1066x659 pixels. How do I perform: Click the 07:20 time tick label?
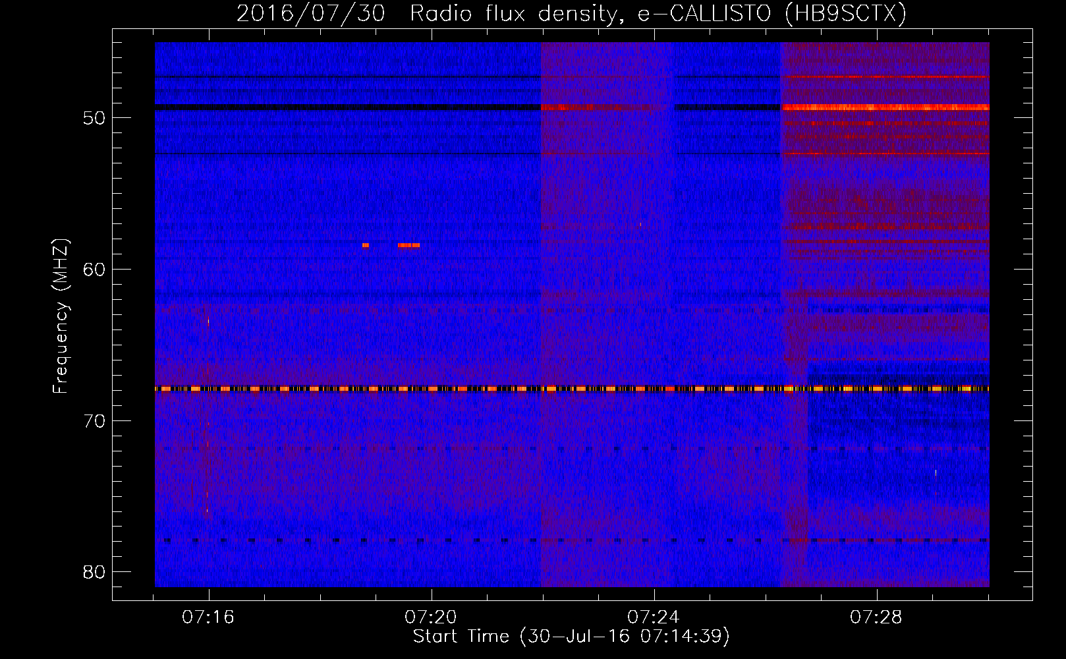coord(431,617)
